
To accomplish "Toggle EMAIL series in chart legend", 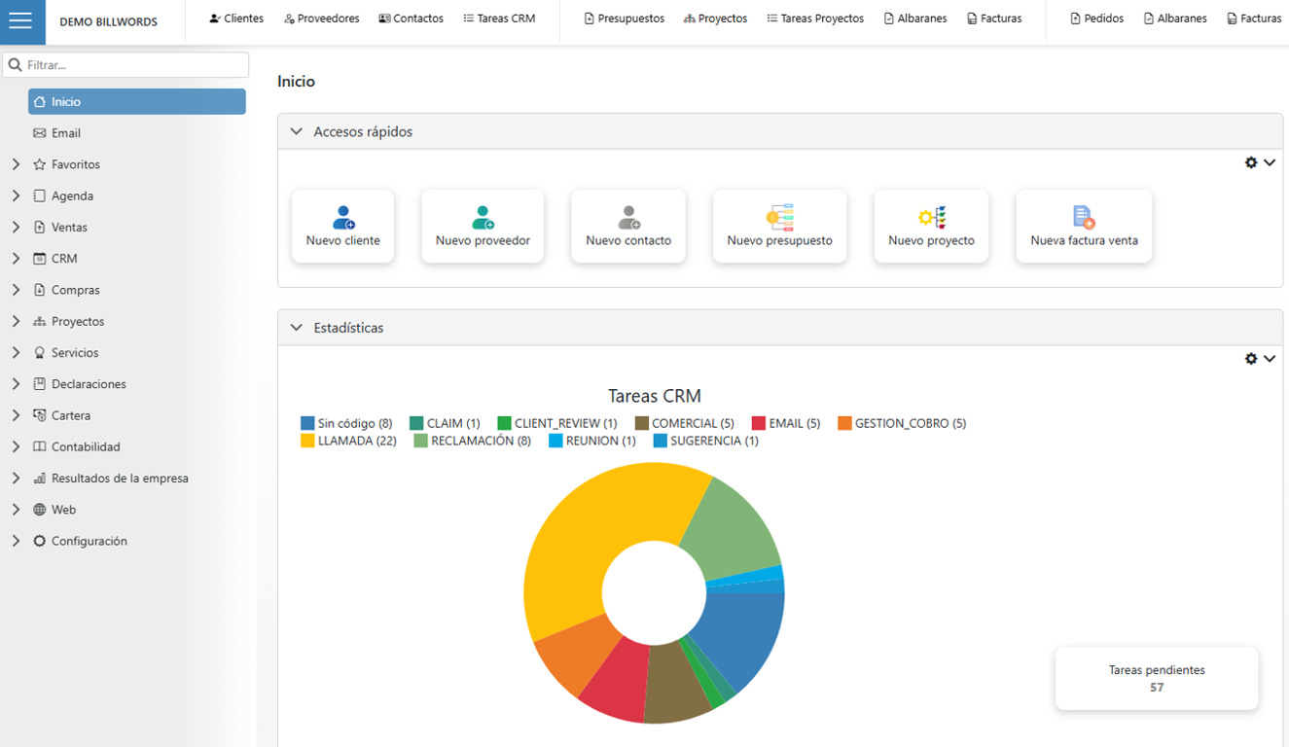I will click(786, 423).
